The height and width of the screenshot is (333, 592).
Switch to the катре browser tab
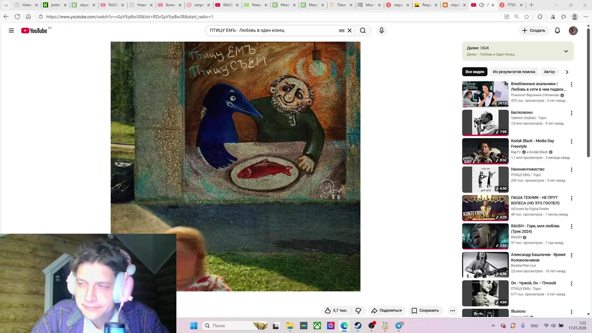click(x=199, y=5)
